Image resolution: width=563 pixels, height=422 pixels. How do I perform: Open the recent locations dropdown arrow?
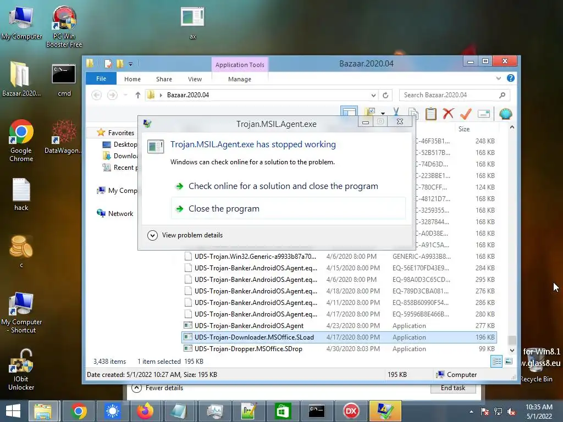pyautogui.click(x=125, y=95)
